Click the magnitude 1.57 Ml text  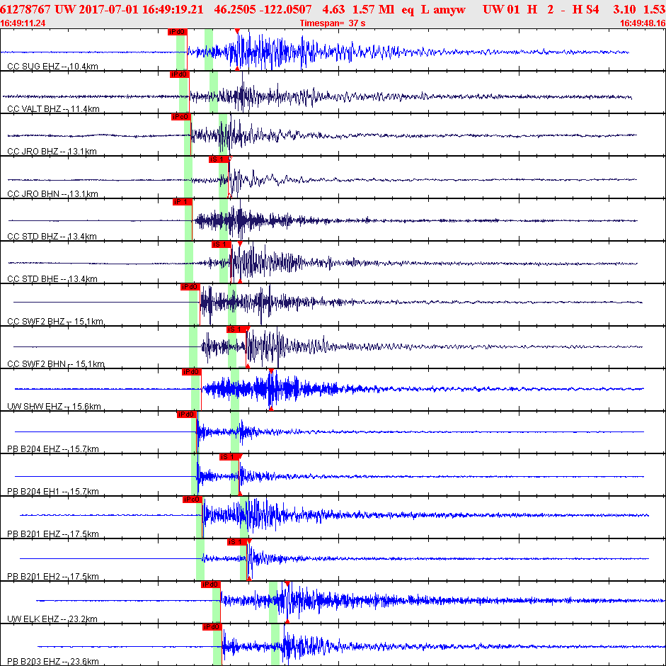374,9
